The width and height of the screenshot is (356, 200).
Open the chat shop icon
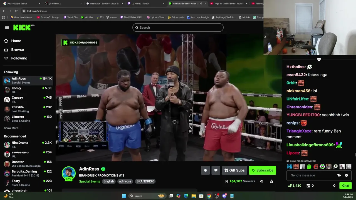pos(308,186)
